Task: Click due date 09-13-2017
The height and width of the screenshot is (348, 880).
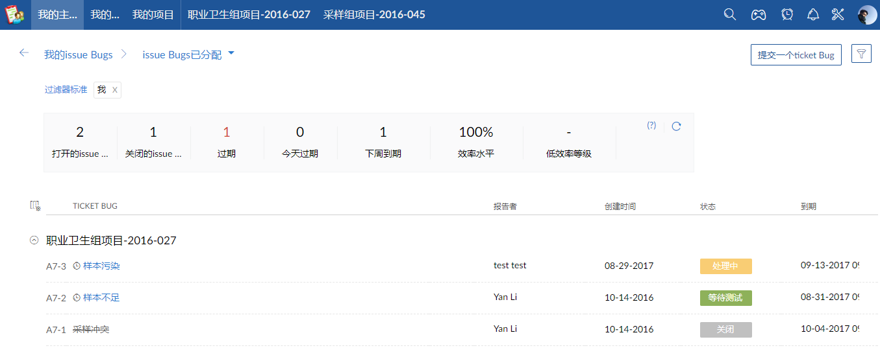Action: (x=830, y=265)
